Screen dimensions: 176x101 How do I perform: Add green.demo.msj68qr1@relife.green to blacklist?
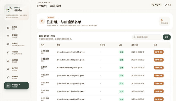(x=159, y=99)
